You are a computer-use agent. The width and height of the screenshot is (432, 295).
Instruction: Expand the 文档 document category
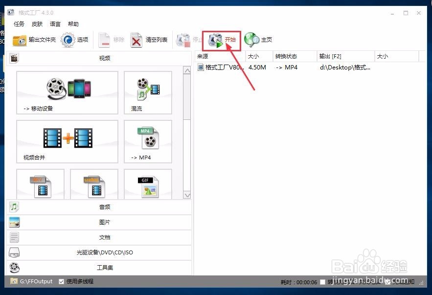click(99, 237)
